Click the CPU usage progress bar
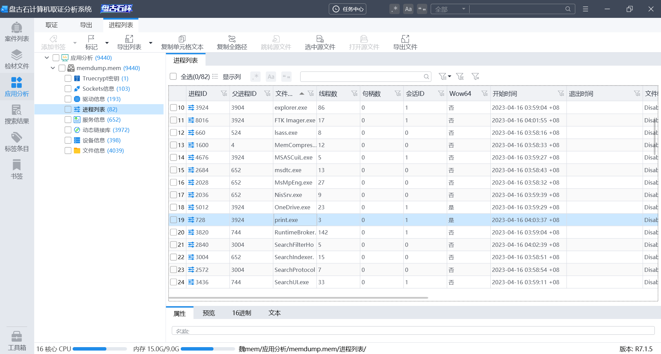This screenshot has height=354, width=661. click(100, 349)
